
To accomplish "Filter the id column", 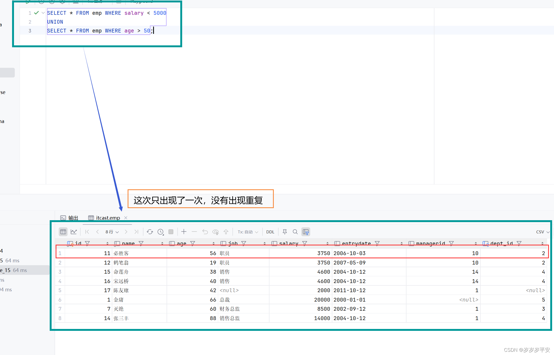I will (87, 243).
